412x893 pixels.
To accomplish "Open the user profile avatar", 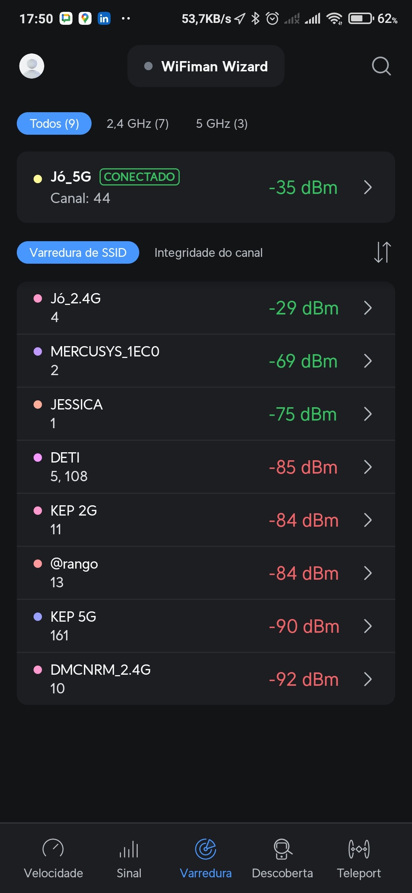I will (32, 66).
